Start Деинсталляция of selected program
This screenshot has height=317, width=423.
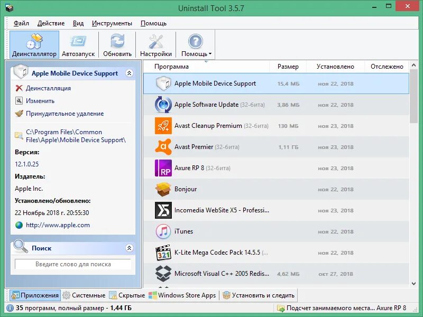(48, 88)
